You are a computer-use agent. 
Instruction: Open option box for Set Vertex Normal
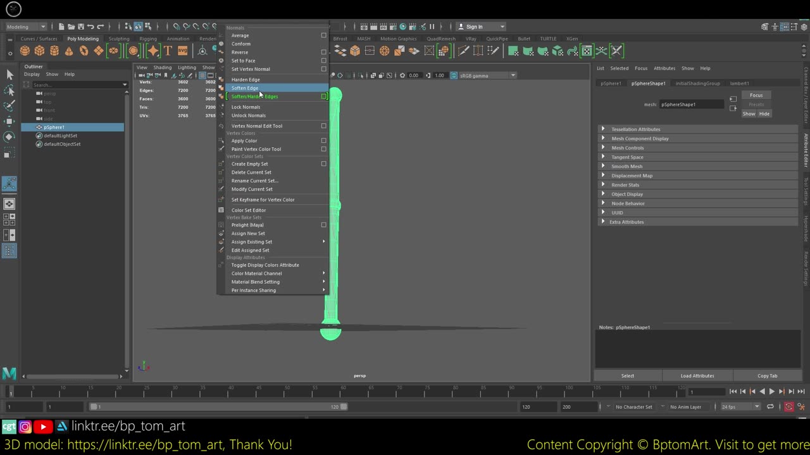(323, 69)
